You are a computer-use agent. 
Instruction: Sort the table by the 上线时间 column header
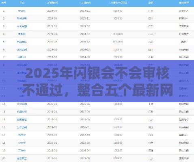pos(85,2)
